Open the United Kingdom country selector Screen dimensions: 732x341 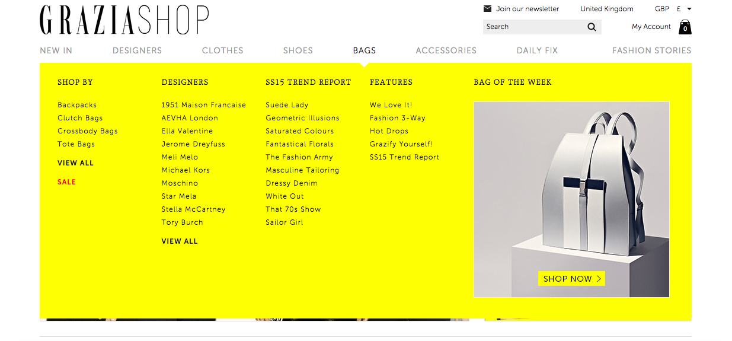pyautogui.click(x=606, y=9)
